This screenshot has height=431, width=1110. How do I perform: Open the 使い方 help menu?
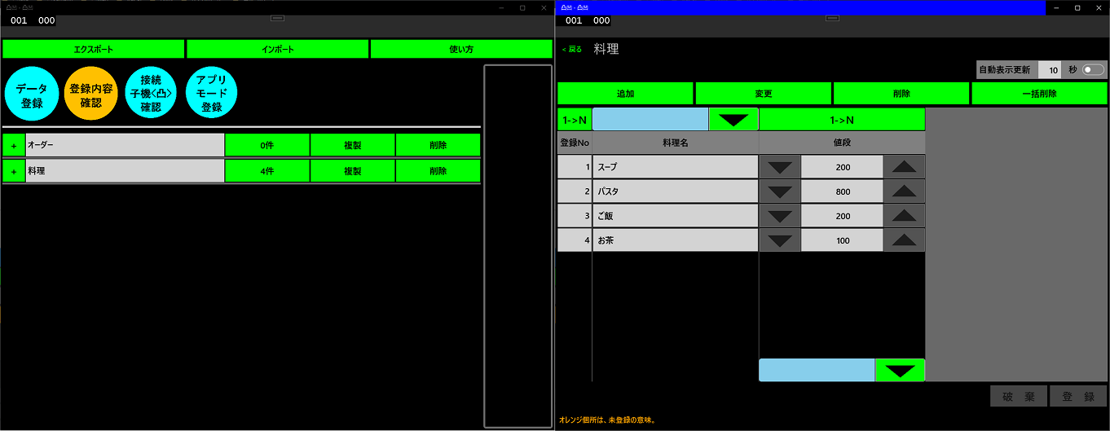point(461,50)
